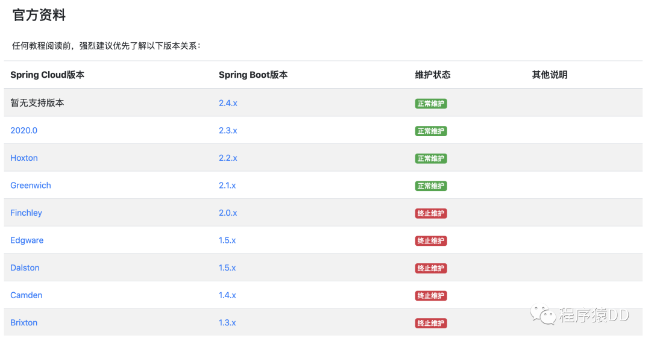
Task: Click the Spring Boot 2.2.x link
Action: click(x=228, y=158)
